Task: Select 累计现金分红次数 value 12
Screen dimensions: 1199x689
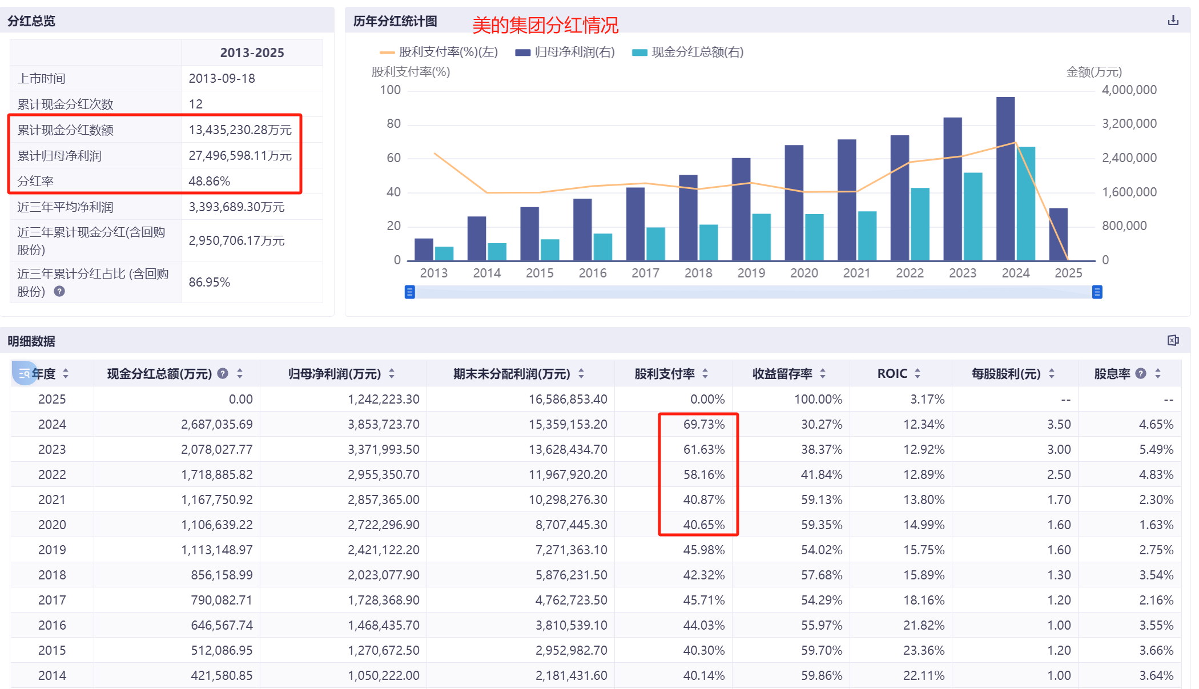Action: [x=196, y=104]
